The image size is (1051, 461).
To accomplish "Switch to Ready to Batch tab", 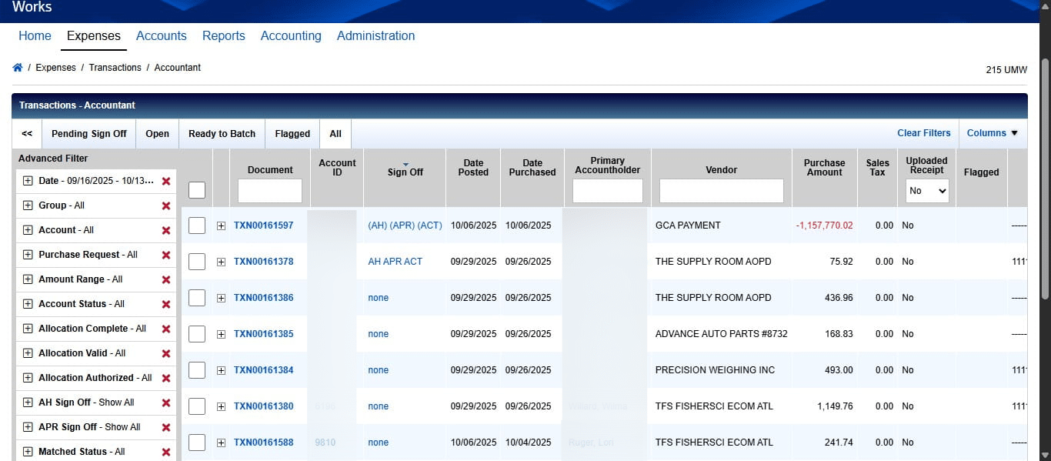I will point(222,134).
